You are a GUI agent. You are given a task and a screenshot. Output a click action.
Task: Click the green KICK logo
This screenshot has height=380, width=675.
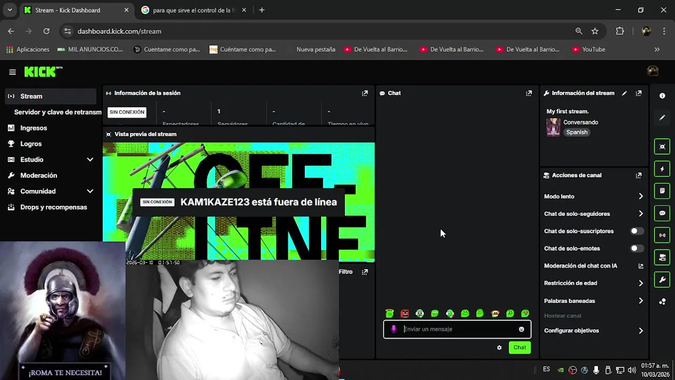(x=43, y=72)
